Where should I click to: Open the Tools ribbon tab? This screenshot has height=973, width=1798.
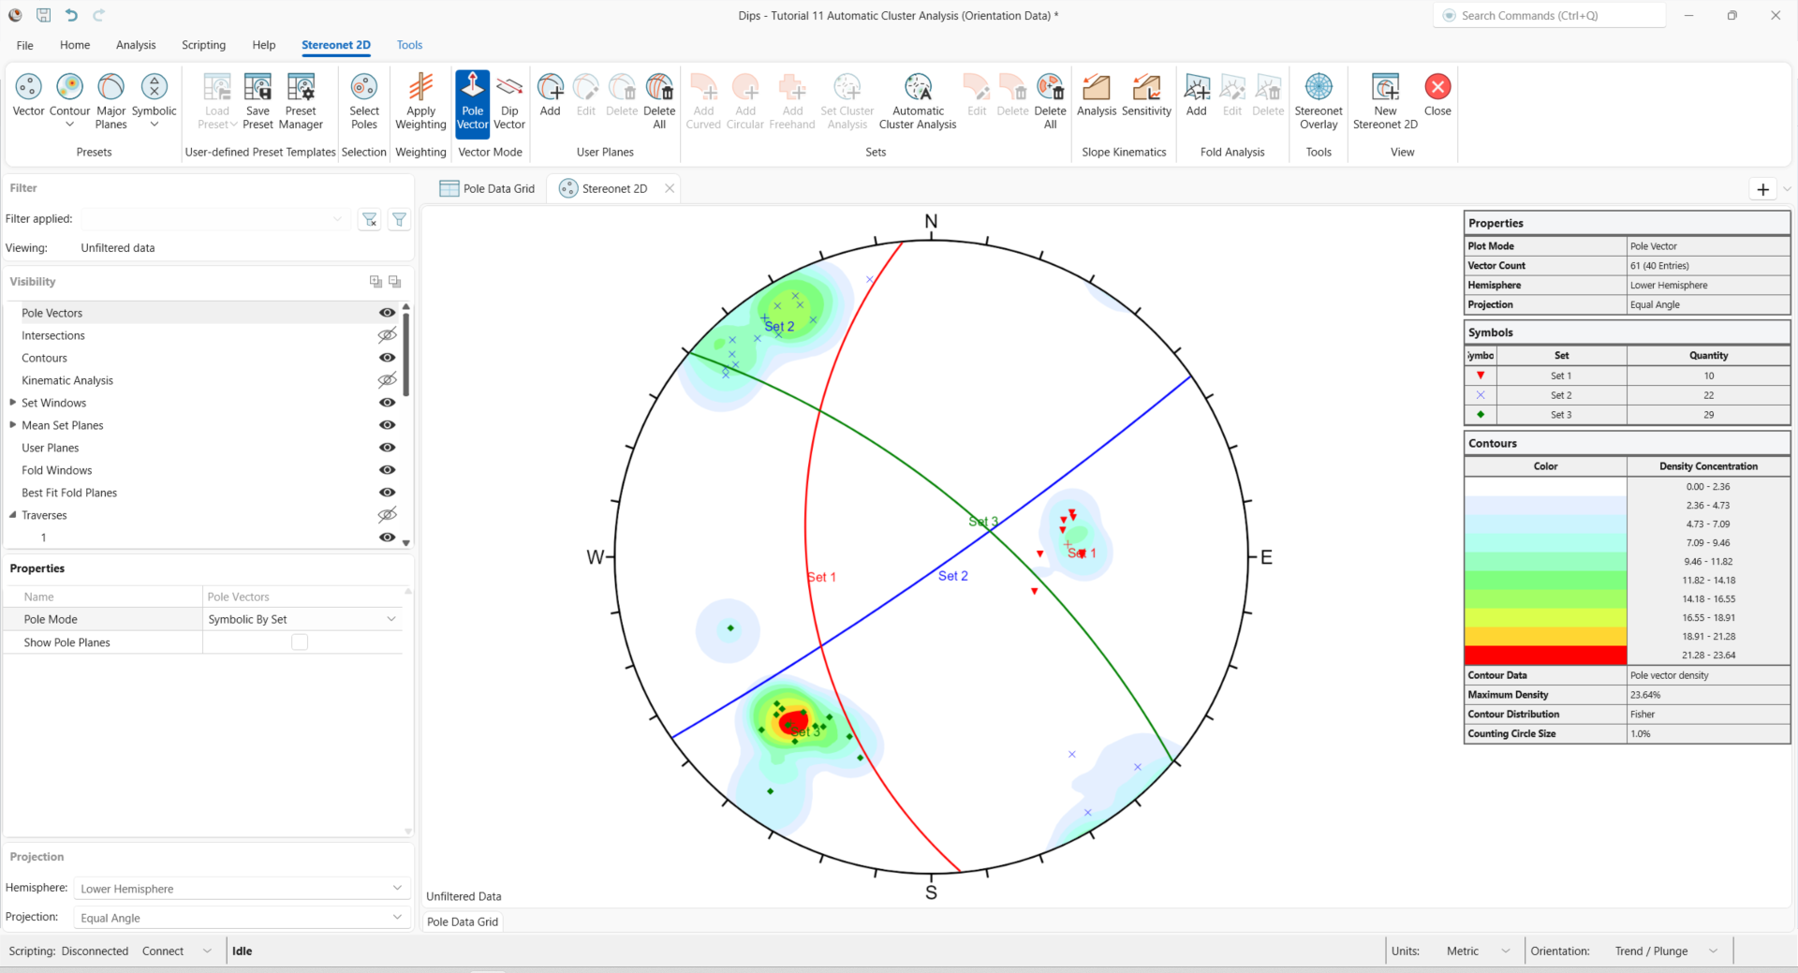[409, 45]
